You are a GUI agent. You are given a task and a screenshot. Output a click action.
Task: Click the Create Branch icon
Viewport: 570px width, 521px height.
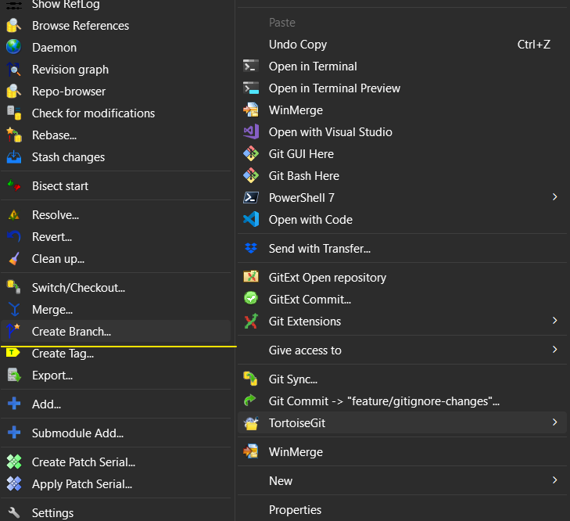(14, 331)
